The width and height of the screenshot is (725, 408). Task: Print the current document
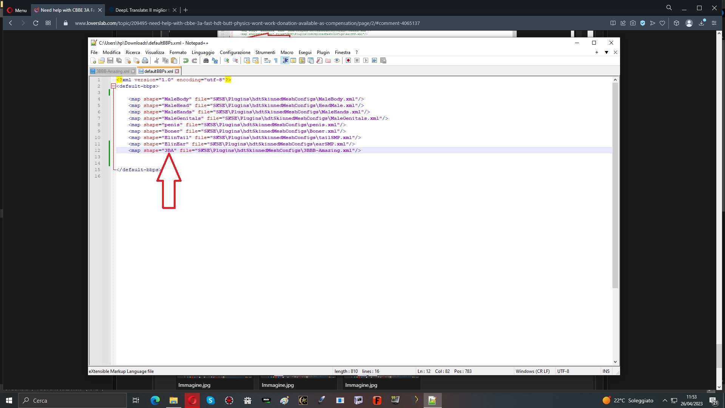[145, 60]
